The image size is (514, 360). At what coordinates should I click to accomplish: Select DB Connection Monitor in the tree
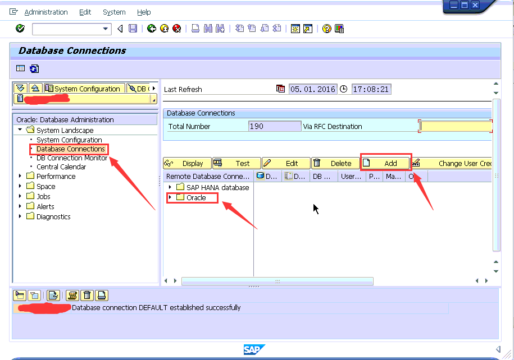click(72, 158)
